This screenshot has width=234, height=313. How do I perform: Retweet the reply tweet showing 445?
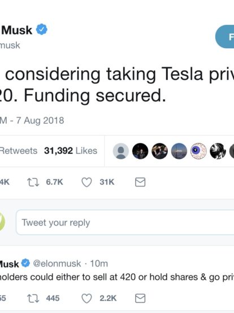(33, 298)
